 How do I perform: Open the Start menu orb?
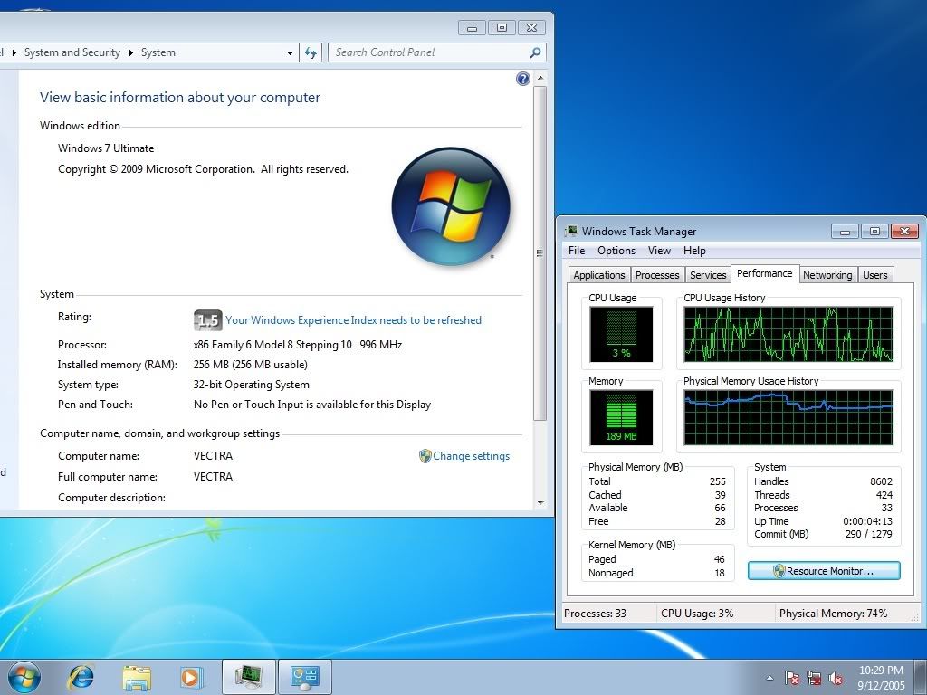24,676
